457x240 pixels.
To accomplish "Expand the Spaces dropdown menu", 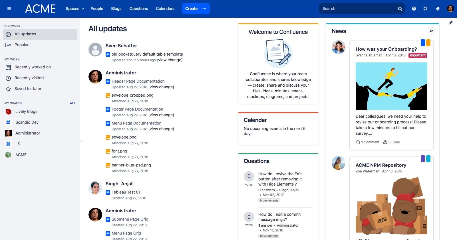I will tap(75, 9).
